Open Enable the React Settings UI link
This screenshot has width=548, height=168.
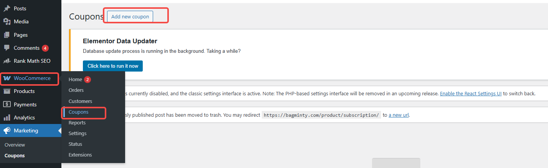(470, 93)
